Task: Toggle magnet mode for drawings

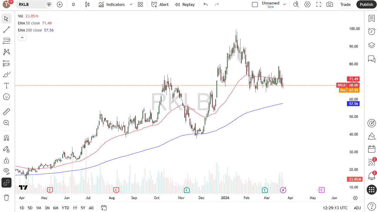Action: [6, 138]
